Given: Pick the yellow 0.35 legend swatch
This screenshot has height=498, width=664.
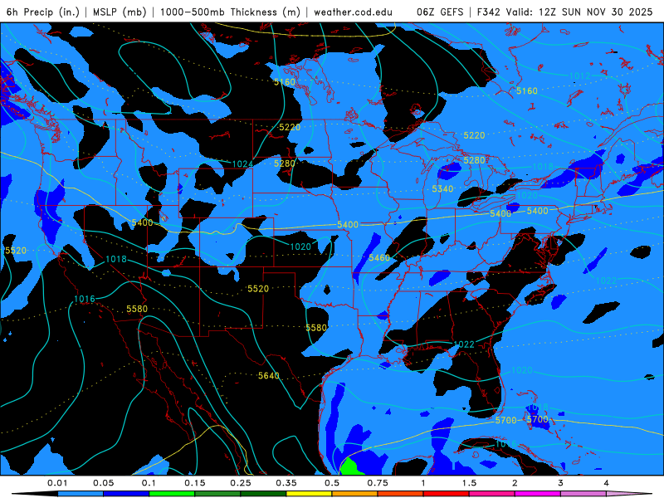Looking at the screenshot, I should tap(309, 494).
